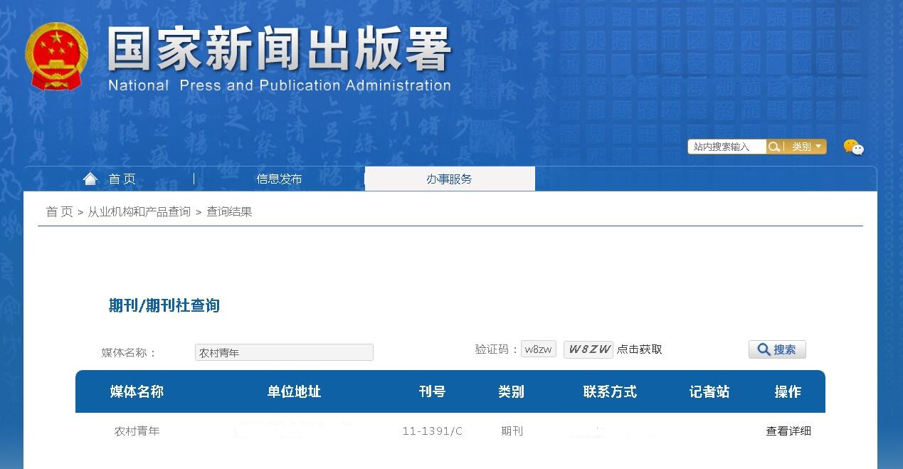Click the 媒体名称 input containing 农村青年
Image resolution: width=903 pixels, height=469 pixels.
point(283,352)
